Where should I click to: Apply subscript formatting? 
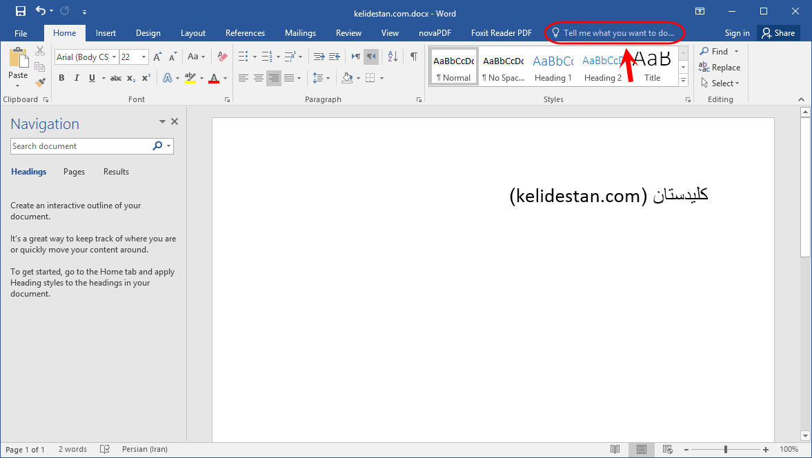coord(131,78)
